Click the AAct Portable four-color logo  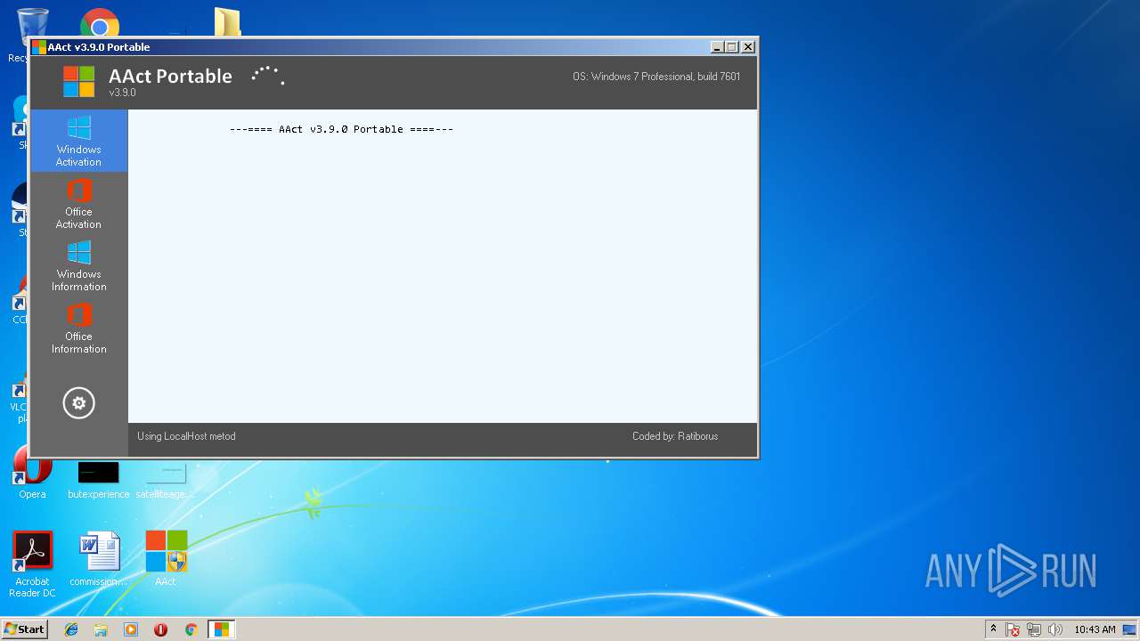[78, 82]
